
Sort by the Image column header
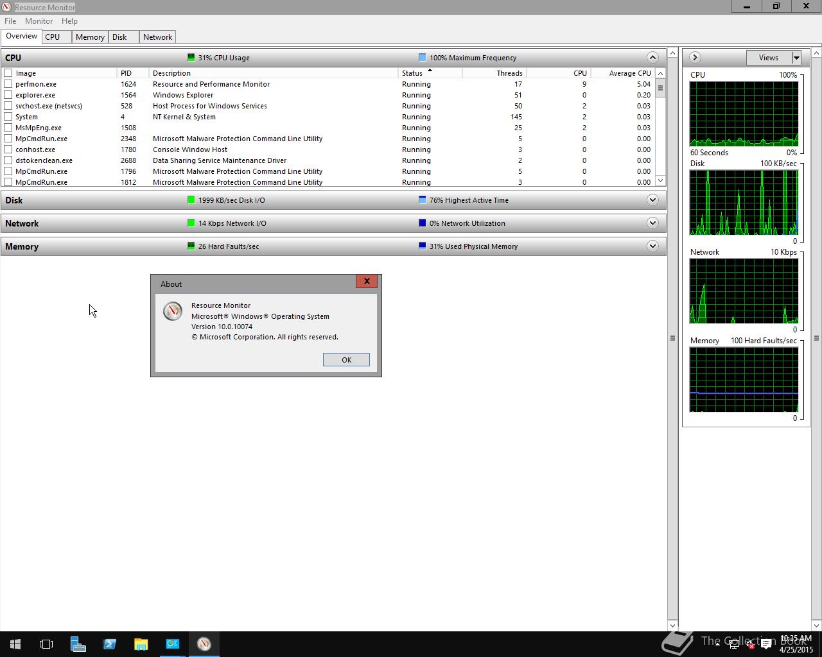click(64, 73)
